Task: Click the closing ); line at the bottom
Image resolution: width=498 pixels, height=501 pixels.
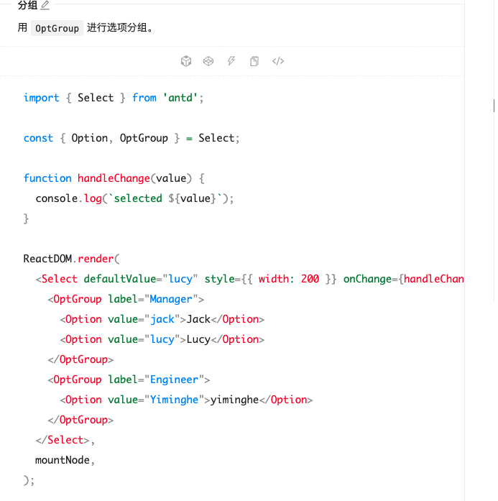Action: click(29, 480)
